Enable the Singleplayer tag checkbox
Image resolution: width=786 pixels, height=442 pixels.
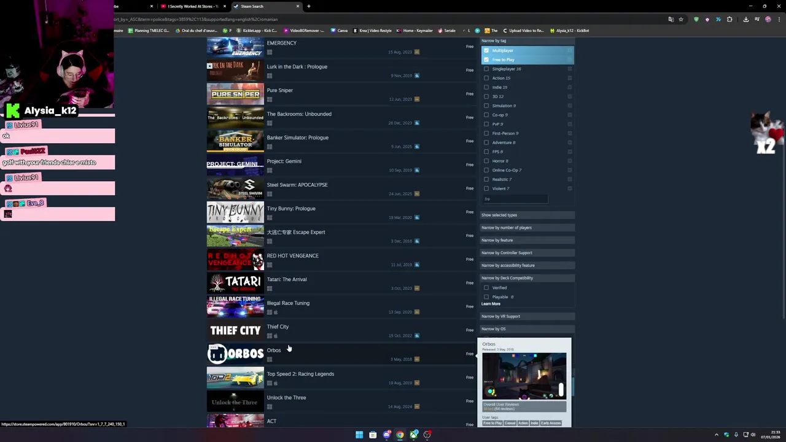486,69
